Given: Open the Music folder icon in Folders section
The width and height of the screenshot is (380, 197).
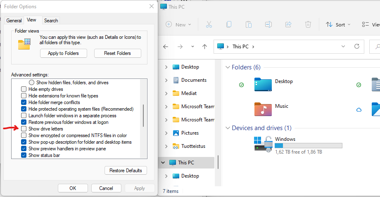Looking at the screenshot, I should click(x=263, y=109).
